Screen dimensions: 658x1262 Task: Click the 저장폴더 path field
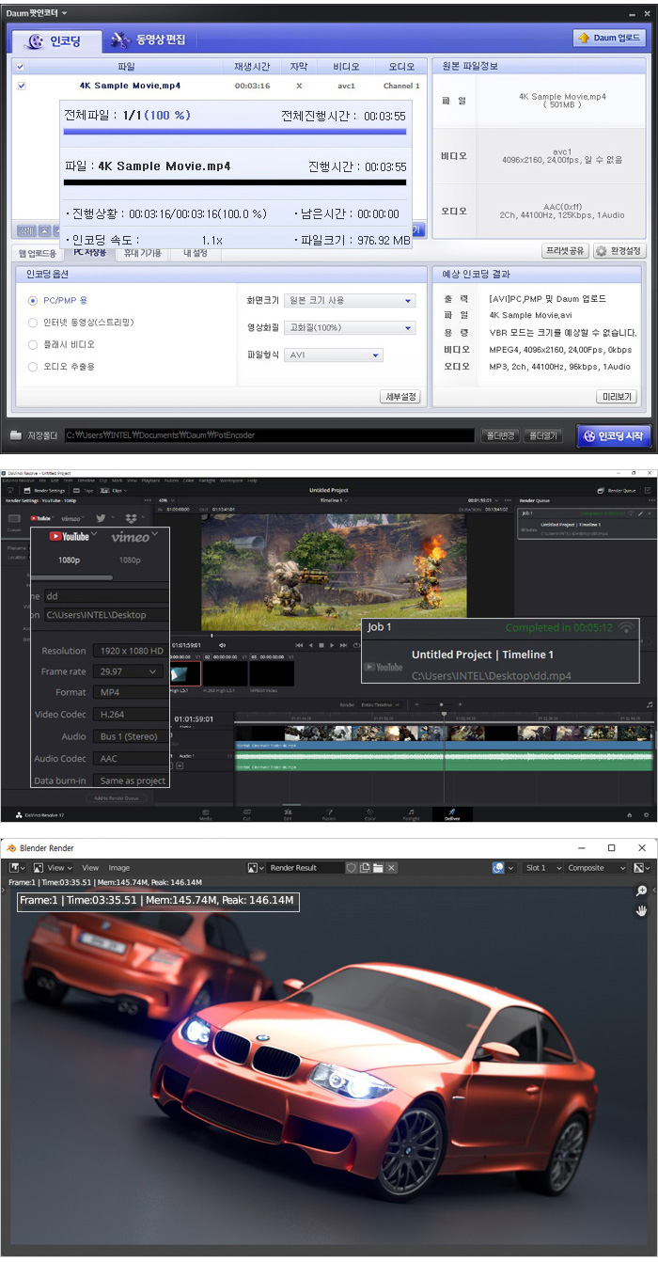(268, 435)
